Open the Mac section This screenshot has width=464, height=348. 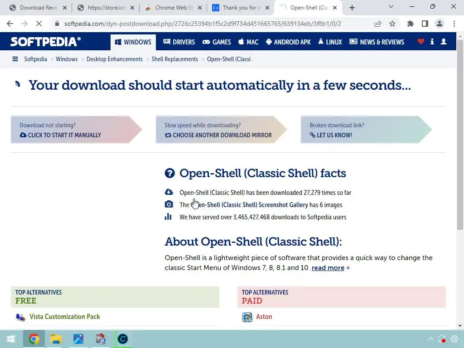248,42
